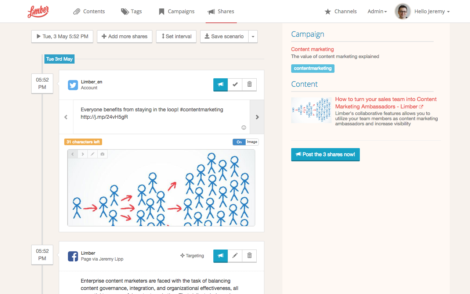Go to the Campaigns tab

pos(177,11)
